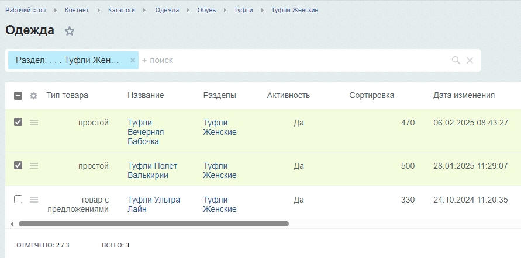521x258 pixels.
Task: Uncheck Туфли Вечерняя Бабочка row
Action: [18, 122]
